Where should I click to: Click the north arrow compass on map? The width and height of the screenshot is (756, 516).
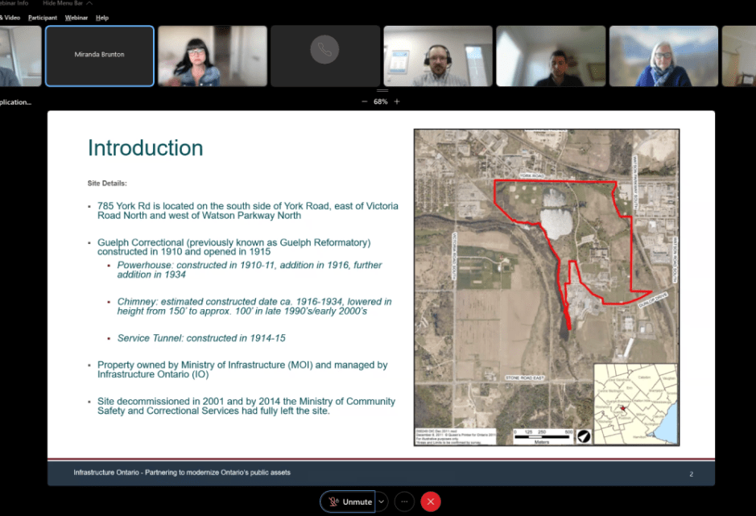[584, 436]
